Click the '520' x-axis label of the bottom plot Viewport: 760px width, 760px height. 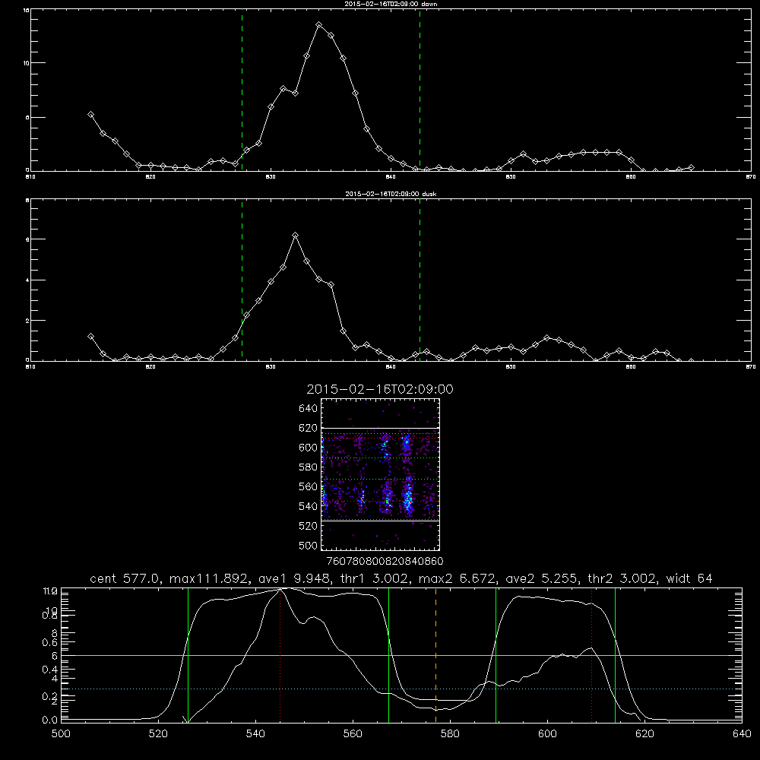point(158,734)
